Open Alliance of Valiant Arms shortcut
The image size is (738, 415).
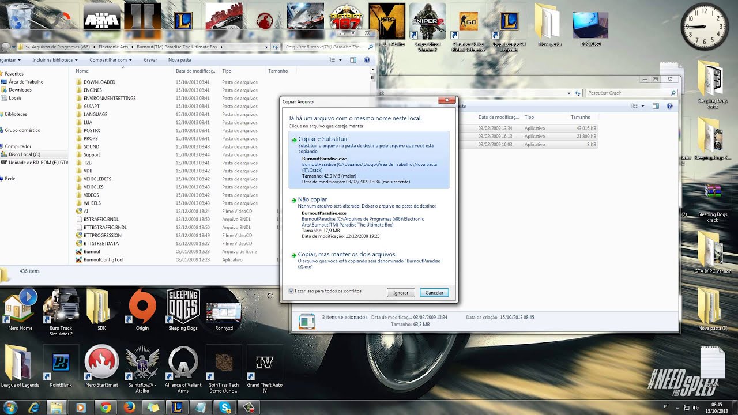coord(183,369)
